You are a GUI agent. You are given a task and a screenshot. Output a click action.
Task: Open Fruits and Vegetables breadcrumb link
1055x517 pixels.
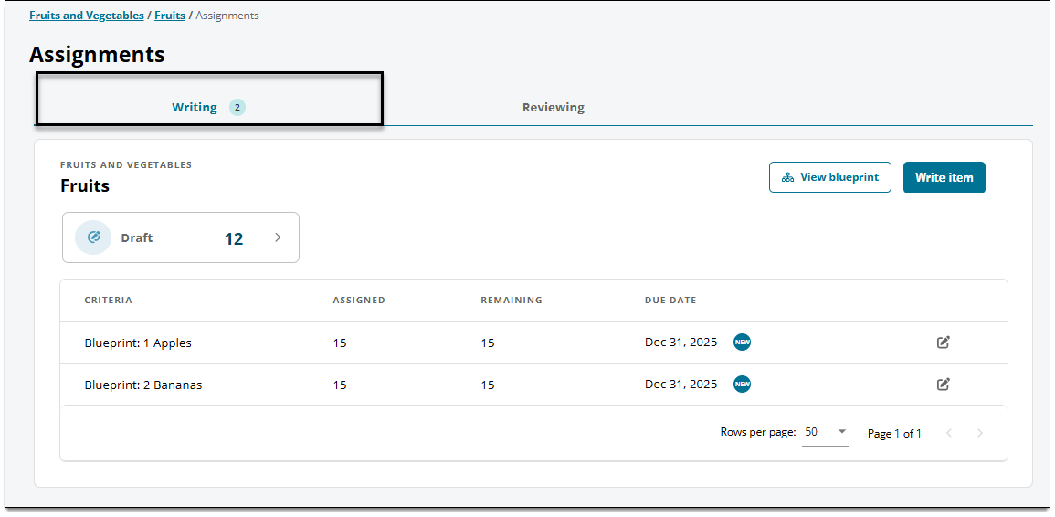click(87, 15)
